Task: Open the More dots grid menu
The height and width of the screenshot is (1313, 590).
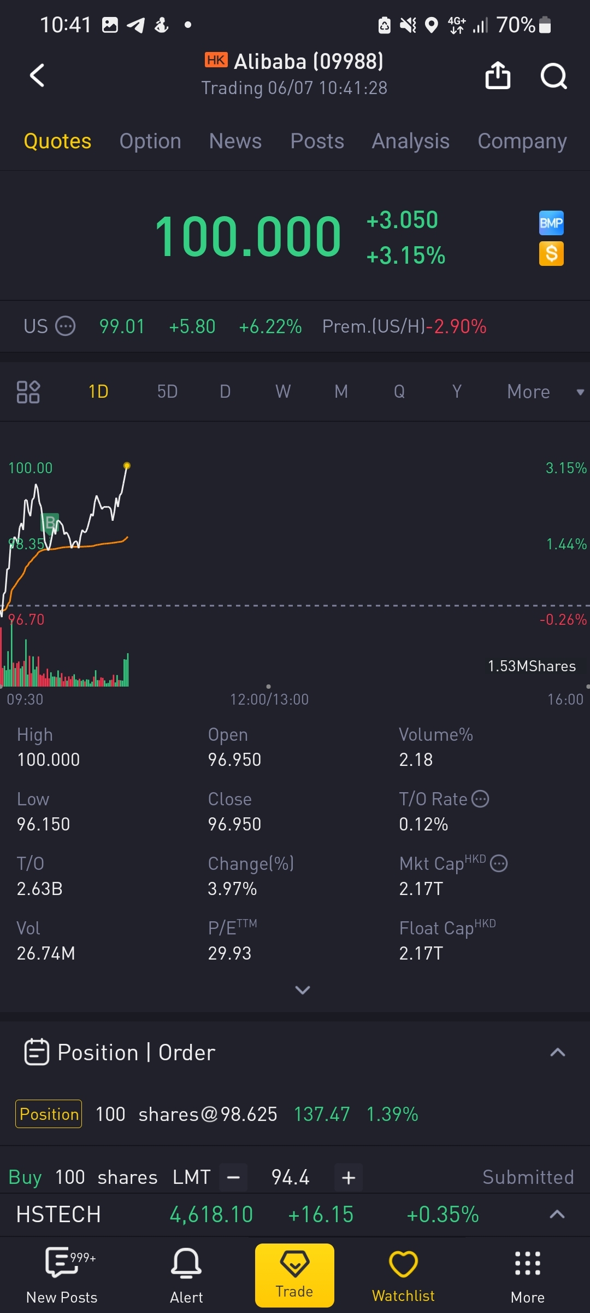Action: coord(528,1275)
